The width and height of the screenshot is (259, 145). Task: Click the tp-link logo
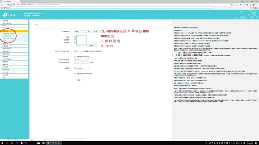(x=9, y=15)
